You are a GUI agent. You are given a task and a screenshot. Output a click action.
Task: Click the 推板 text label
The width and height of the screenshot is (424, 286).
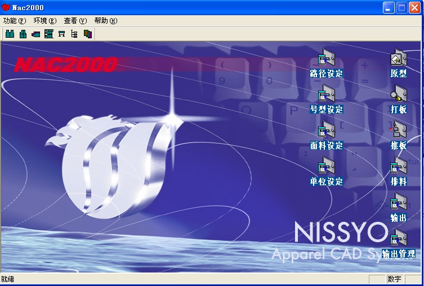(x=399, y=146)
